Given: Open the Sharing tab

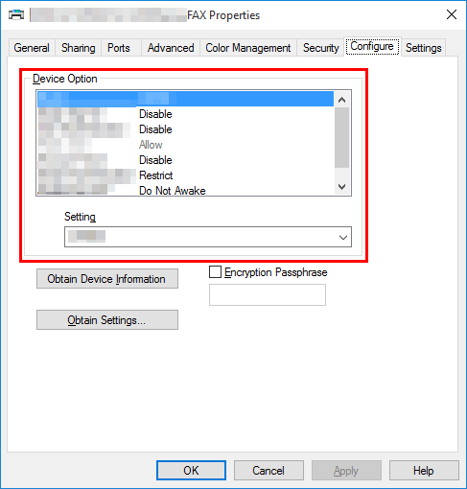Looking at the screenshot, I should [79, 48].
